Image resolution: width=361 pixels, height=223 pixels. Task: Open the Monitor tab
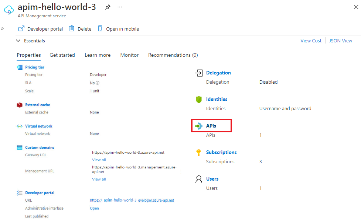(x=129, y=55)
